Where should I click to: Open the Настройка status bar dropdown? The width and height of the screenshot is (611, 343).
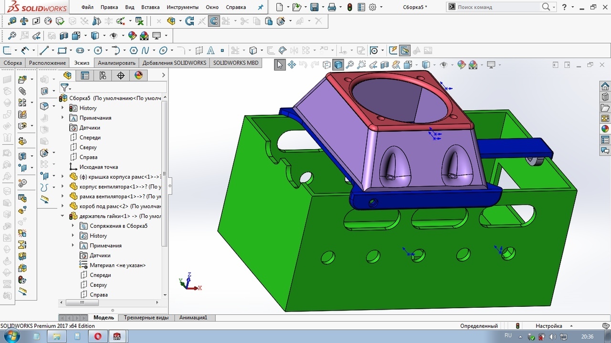point(554,326)
